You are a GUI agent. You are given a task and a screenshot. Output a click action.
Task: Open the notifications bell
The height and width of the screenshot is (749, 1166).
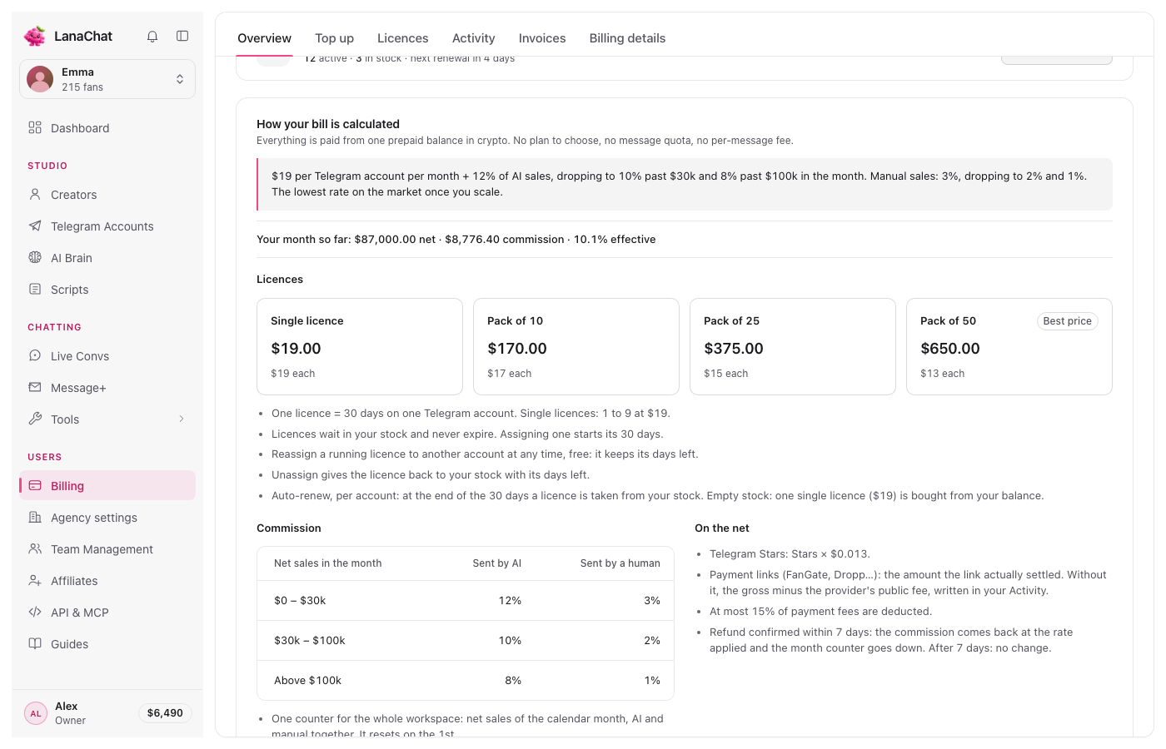pyautogui.click(x=152, y=36)
